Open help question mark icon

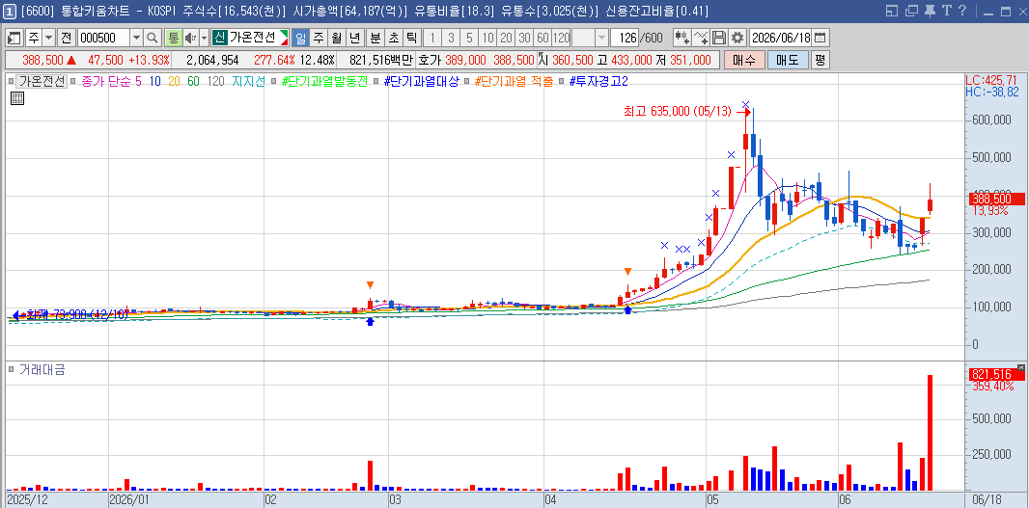962,11
